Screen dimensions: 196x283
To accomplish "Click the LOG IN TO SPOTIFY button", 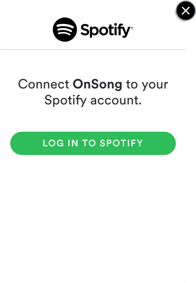I will tap(93, 143).
